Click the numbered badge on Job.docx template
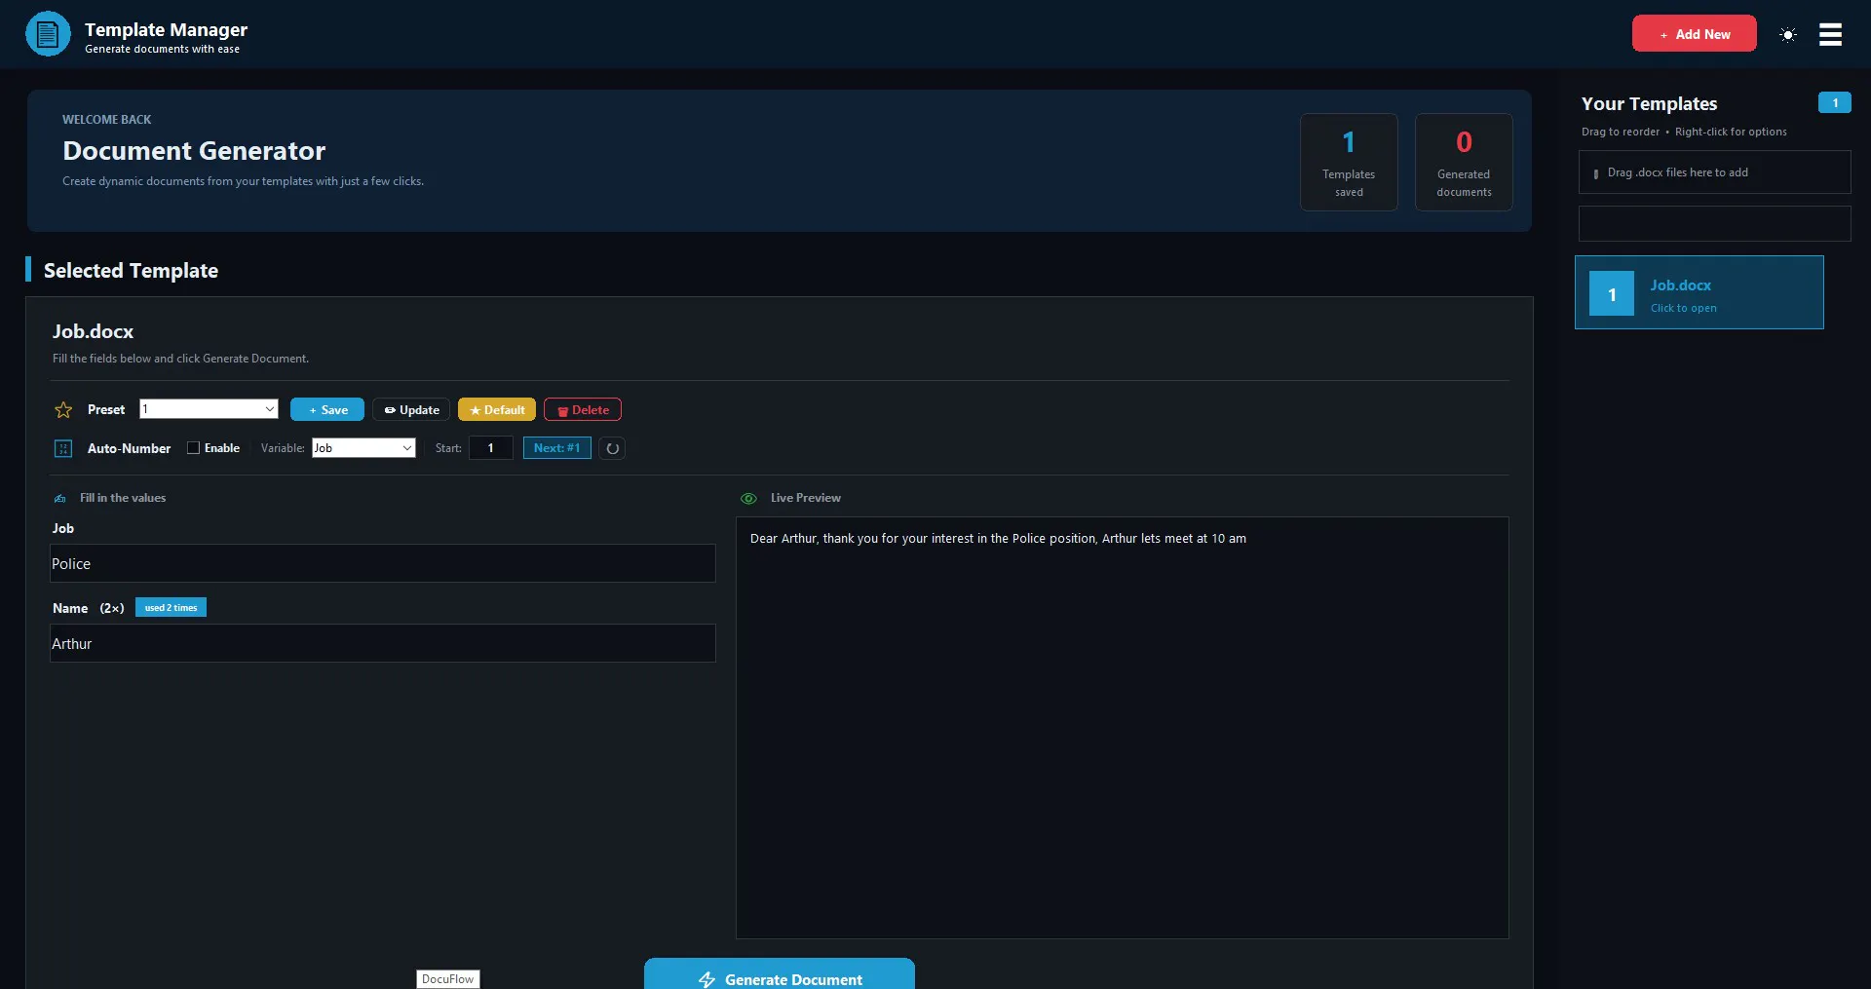This screenshot has width=1871, height=989. coord(1612,293)
